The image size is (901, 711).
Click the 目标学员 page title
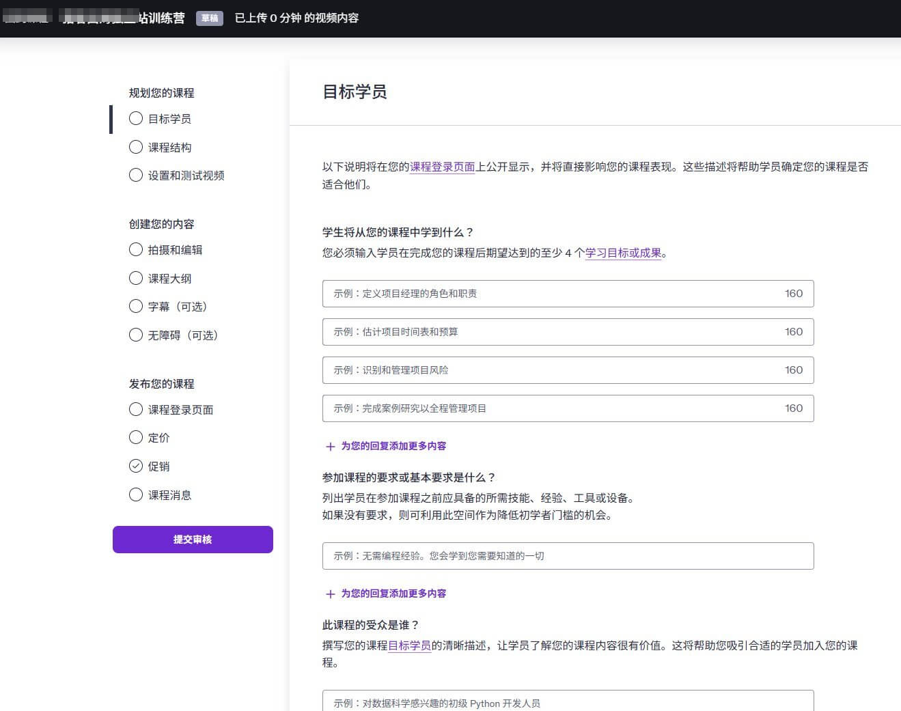[x=355, y=92]
